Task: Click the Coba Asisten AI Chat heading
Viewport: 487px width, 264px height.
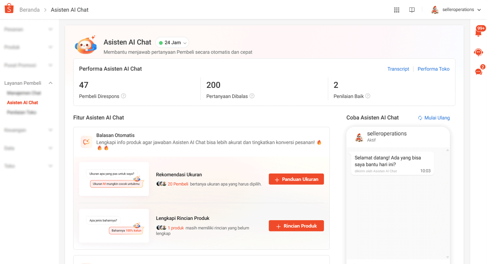Action: [372, 118]
